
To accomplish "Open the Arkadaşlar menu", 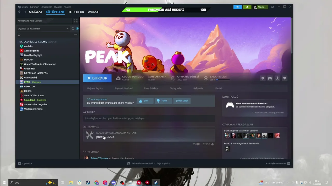I will (x=47, y=7).
